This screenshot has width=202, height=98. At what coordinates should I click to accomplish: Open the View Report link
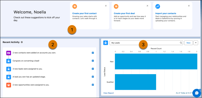109,93
